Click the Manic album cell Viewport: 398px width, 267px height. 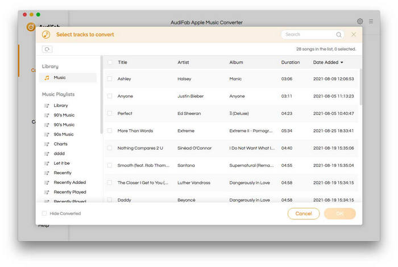235,79
